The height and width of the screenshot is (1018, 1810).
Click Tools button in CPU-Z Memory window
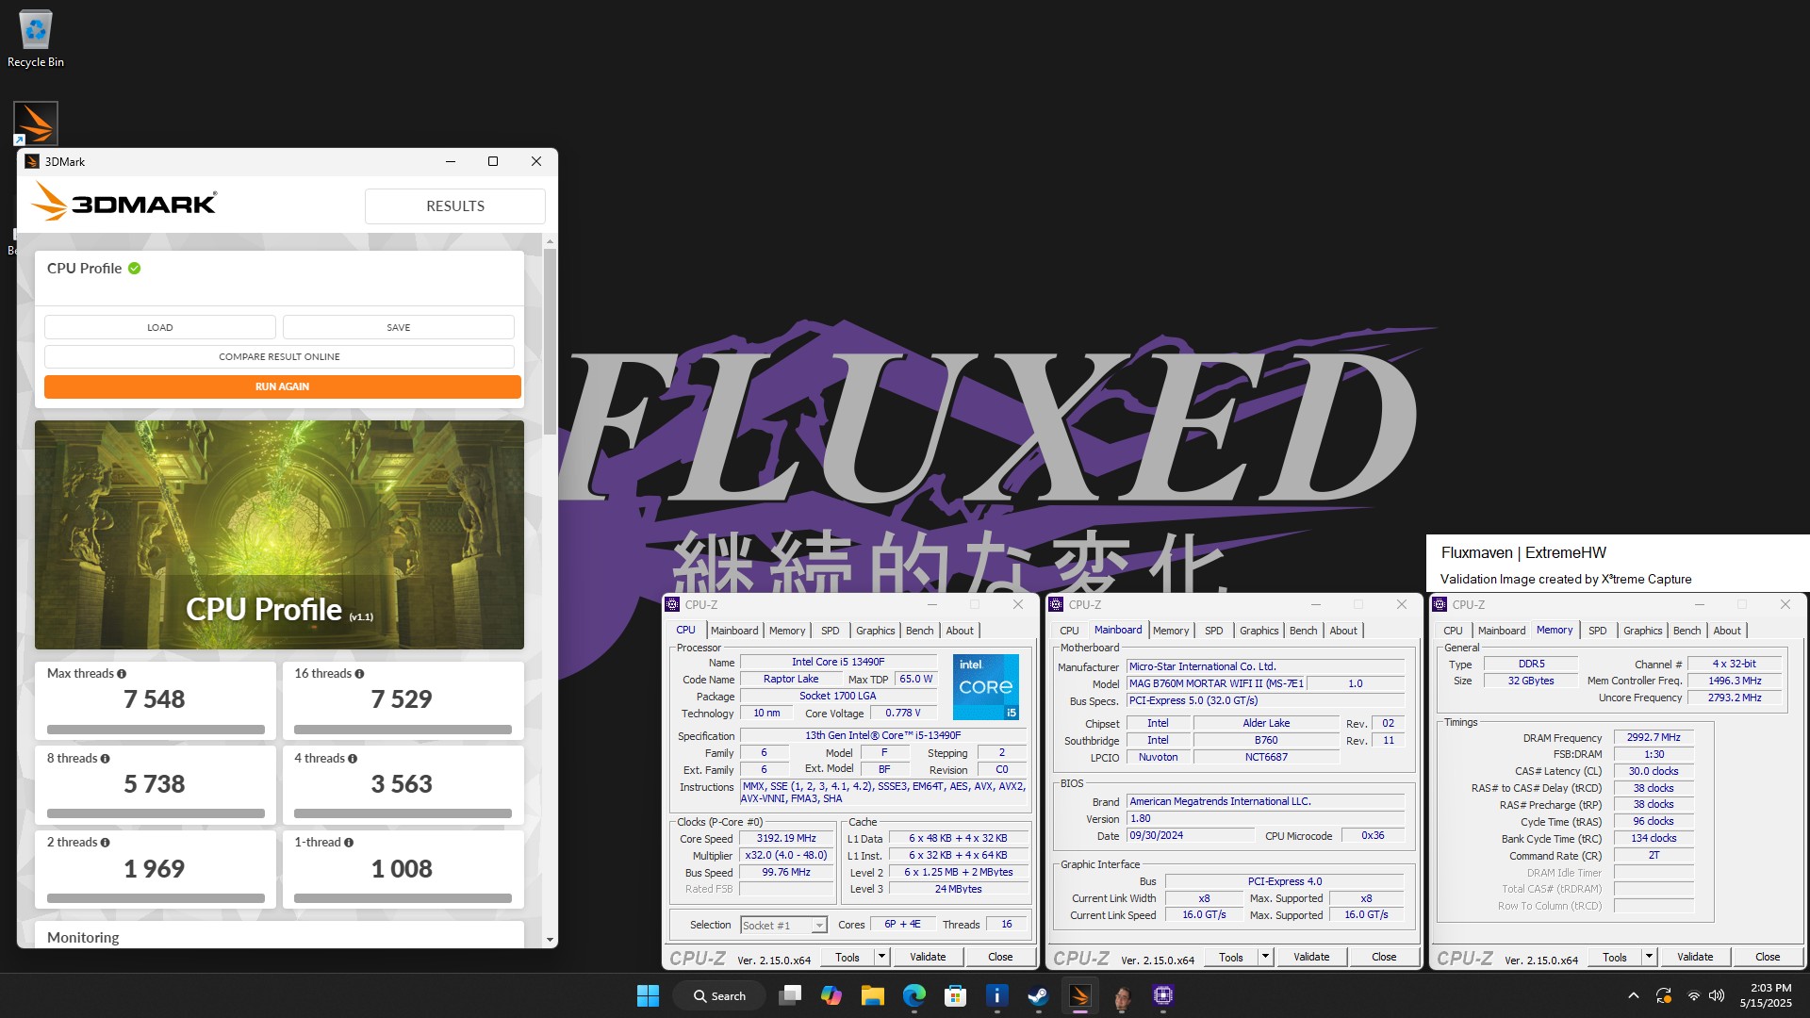pos(1615,957)
